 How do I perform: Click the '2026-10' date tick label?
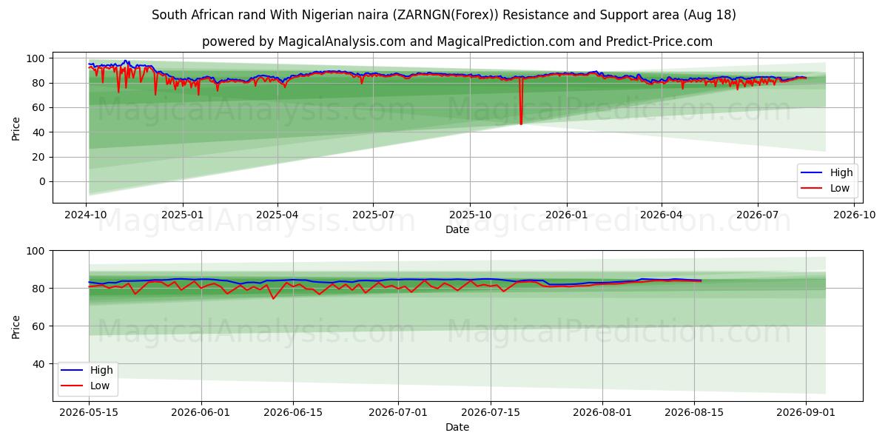click(854, 215)
